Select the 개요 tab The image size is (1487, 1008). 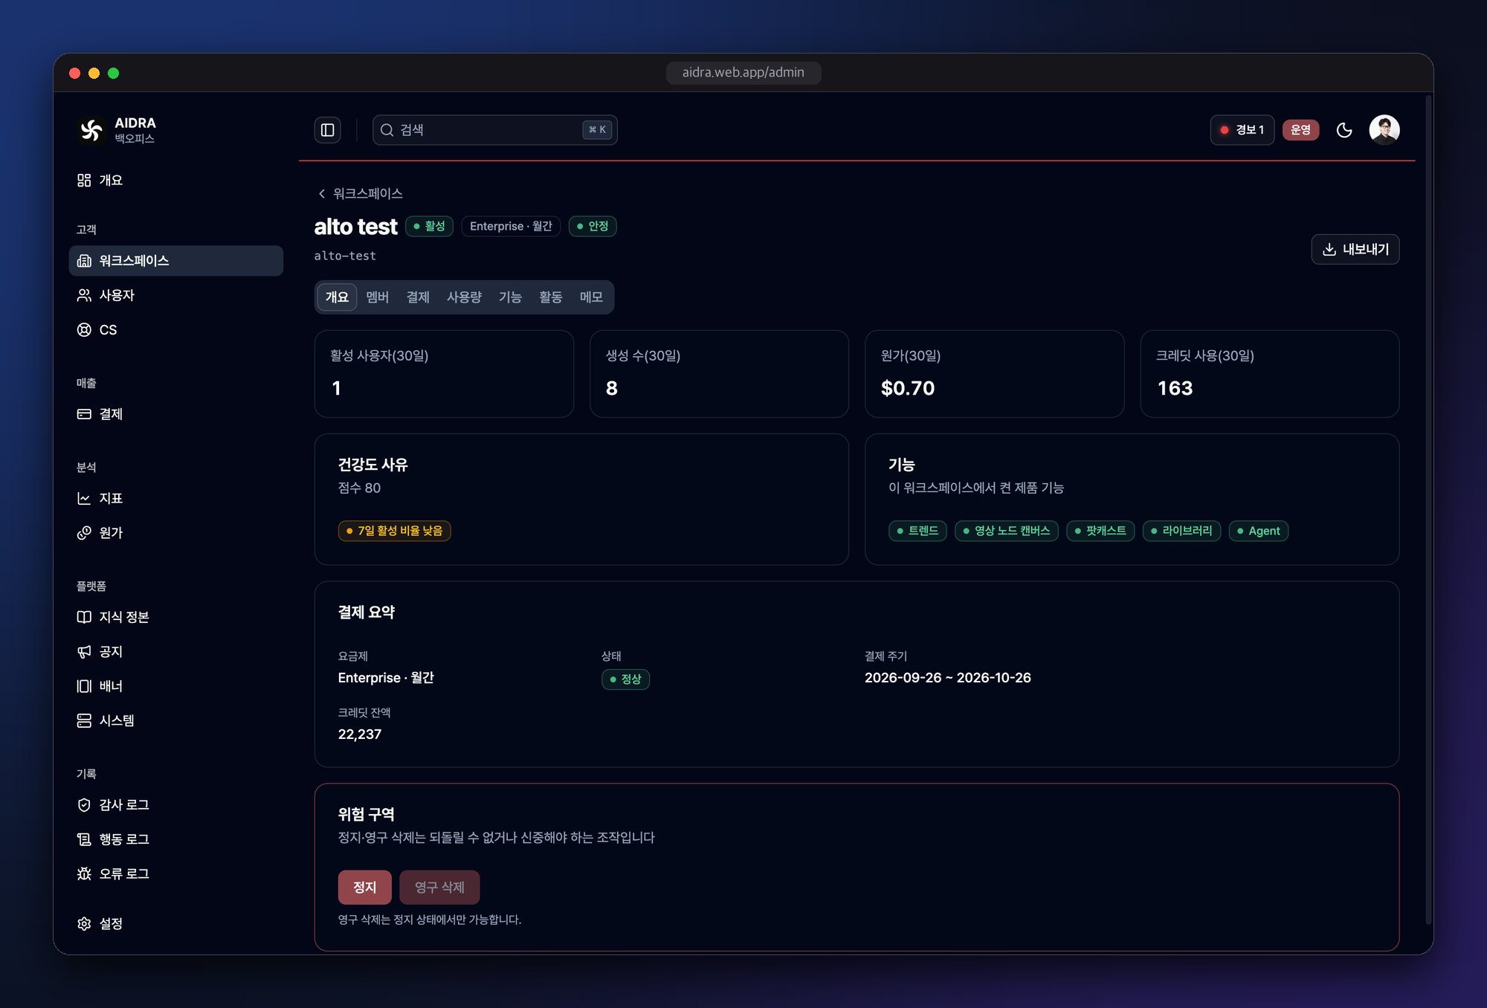coord(337,297)
